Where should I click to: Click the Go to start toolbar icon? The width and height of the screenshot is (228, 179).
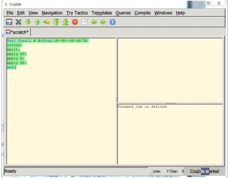[56, 22]
